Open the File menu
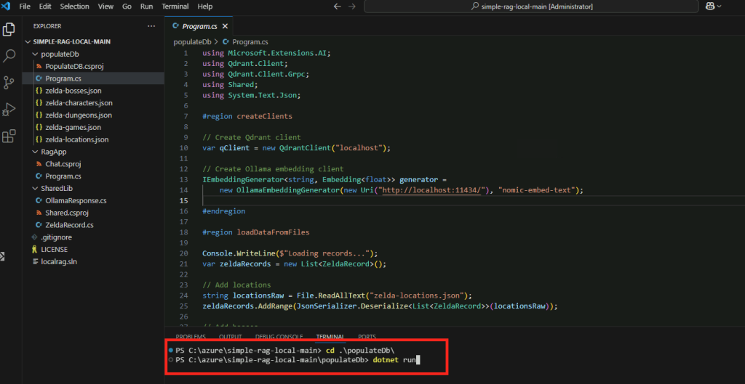Screen dimensions: 745x384 pos(25,7)
